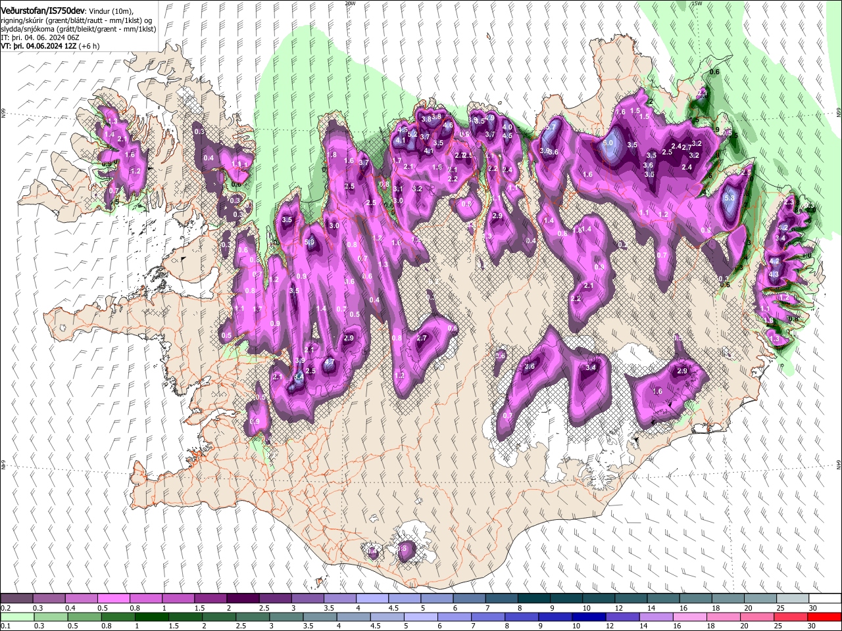Pick the light grey 25–30 snow legend swatch

[x=793, y=599]
